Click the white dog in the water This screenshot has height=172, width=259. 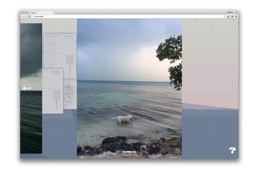(x=123, y=119)
